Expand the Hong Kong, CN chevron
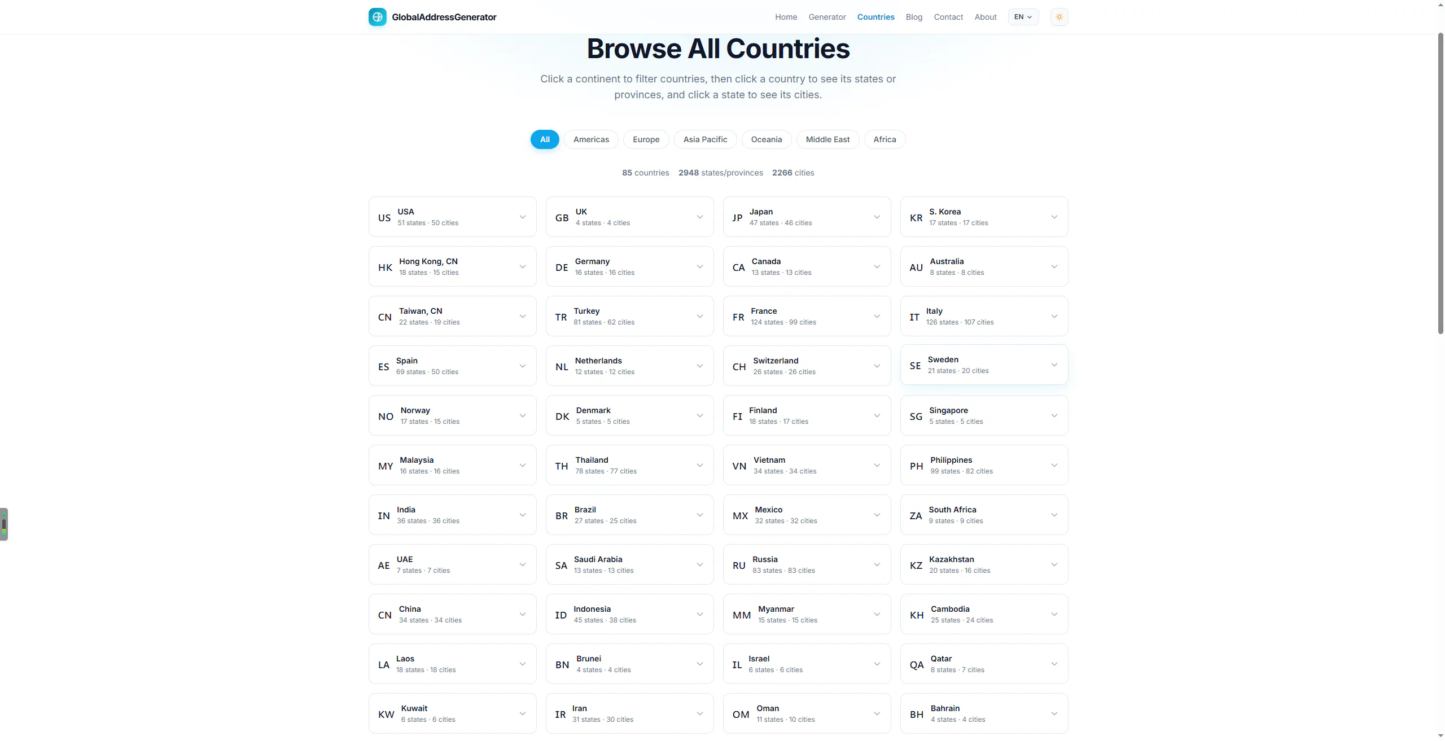The height and width of the screenshot is (741, 1445). coord(523,266)
